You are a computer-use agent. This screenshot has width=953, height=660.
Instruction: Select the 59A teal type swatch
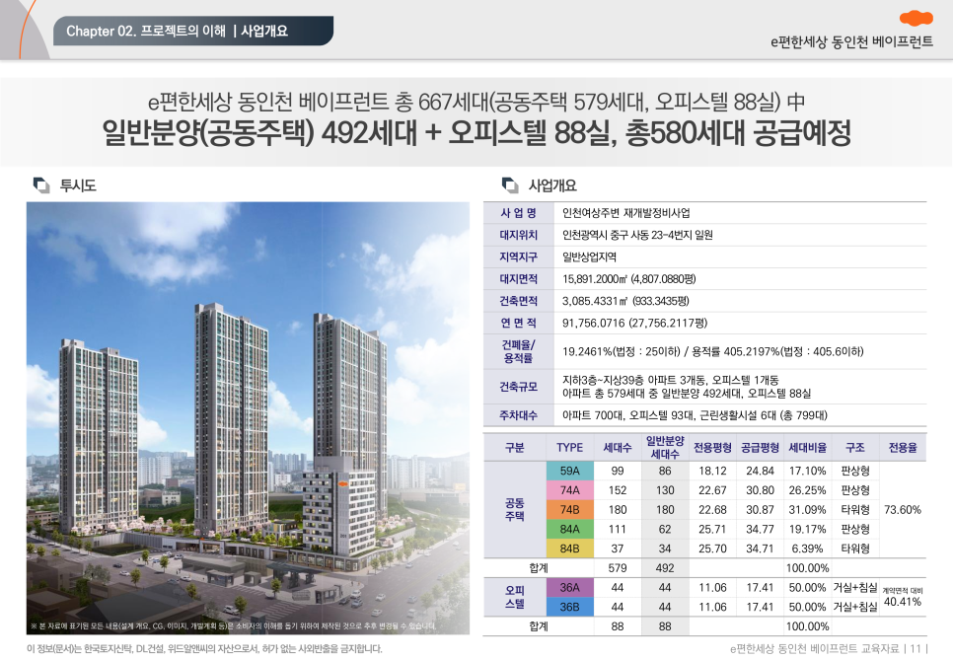coord(569,471)
